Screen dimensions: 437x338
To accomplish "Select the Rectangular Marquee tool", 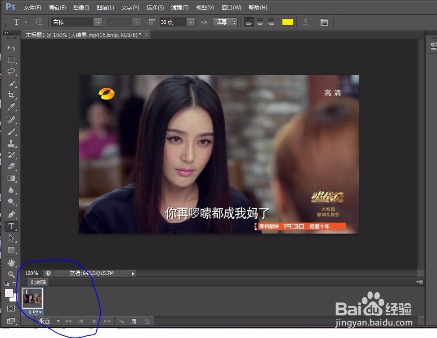I will click(11, 60).
